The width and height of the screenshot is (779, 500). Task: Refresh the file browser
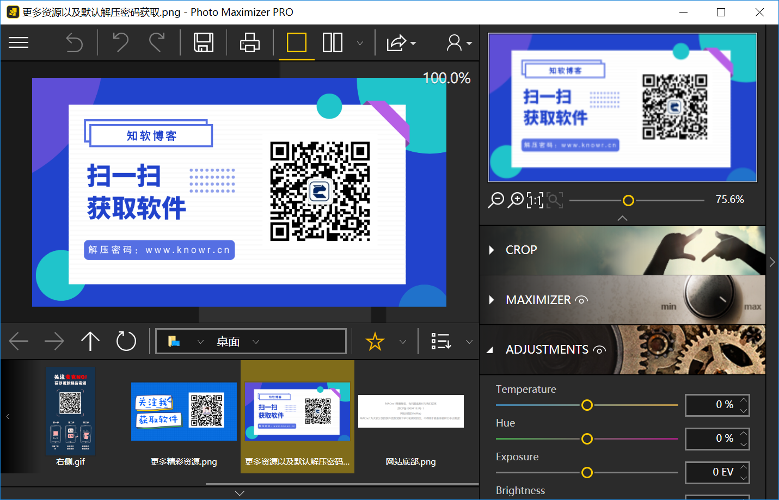coord(126,342)
